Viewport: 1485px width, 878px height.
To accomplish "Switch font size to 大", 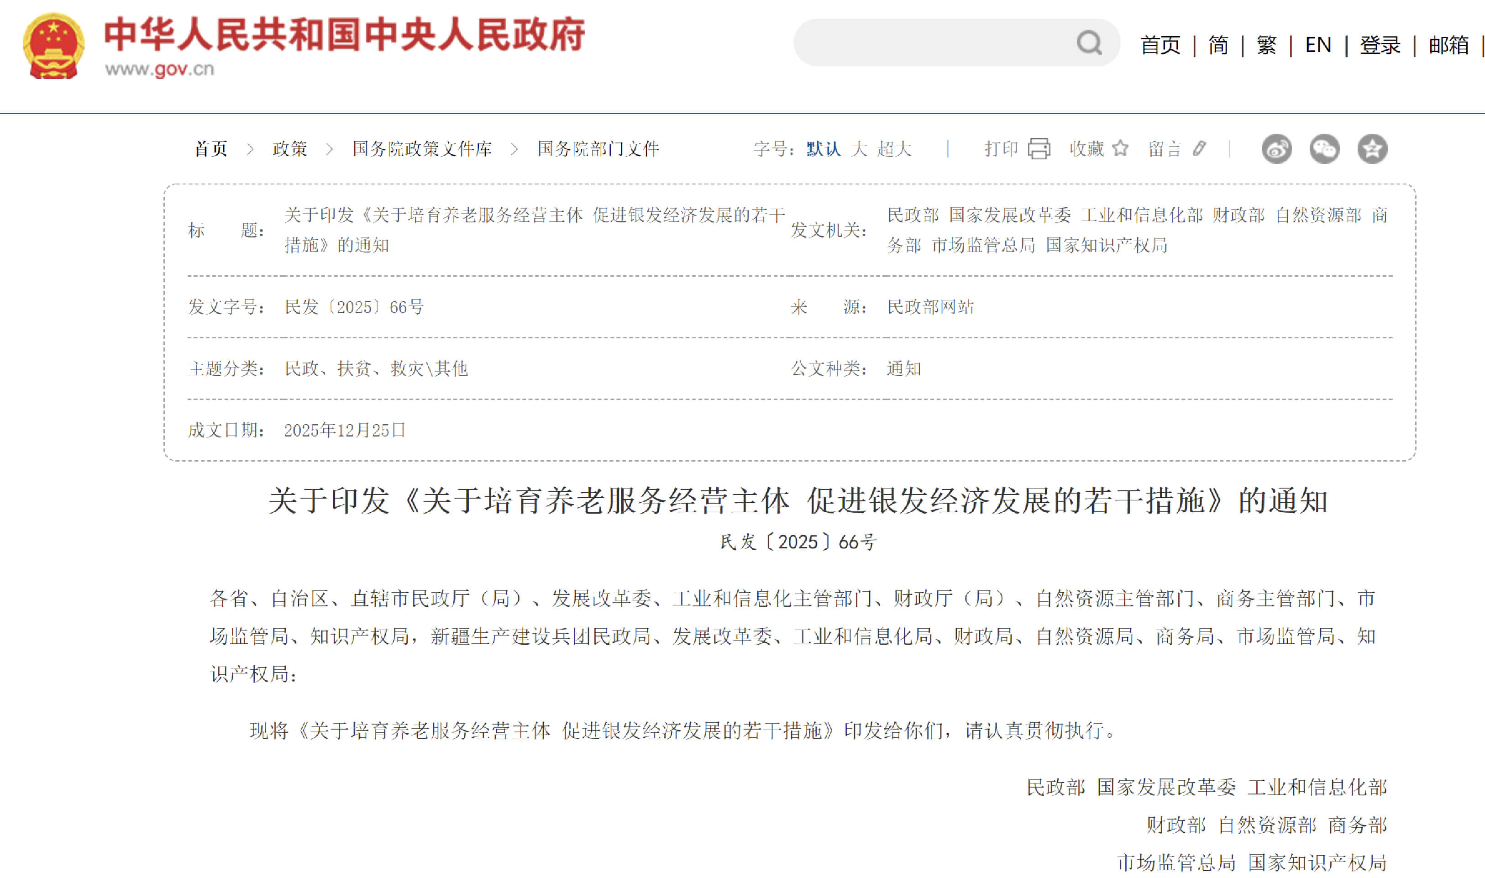I will tap(859, 148).
